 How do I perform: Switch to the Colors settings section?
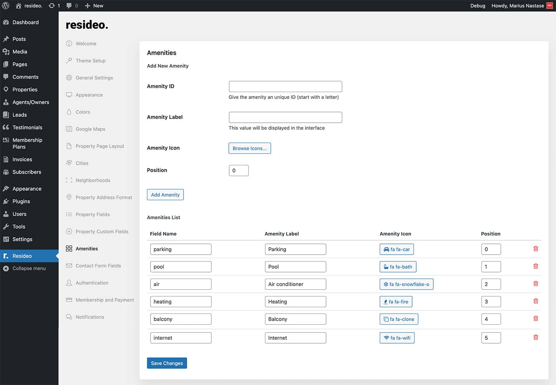[83, 112]
